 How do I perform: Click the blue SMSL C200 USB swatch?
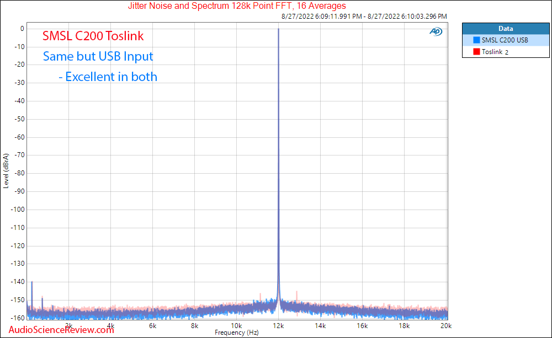(476, 40)
